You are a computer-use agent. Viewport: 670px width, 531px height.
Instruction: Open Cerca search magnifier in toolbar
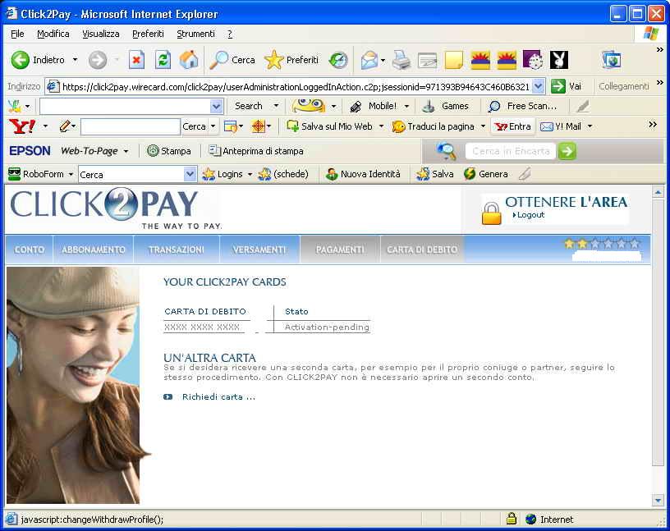pos(232,60)
